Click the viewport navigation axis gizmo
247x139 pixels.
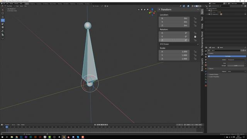152,12
